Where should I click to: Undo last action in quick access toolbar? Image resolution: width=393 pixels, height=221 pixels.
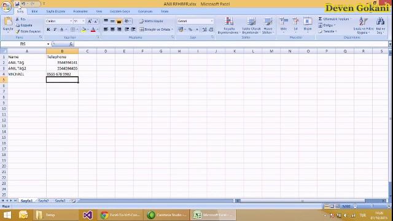point(23,4)
